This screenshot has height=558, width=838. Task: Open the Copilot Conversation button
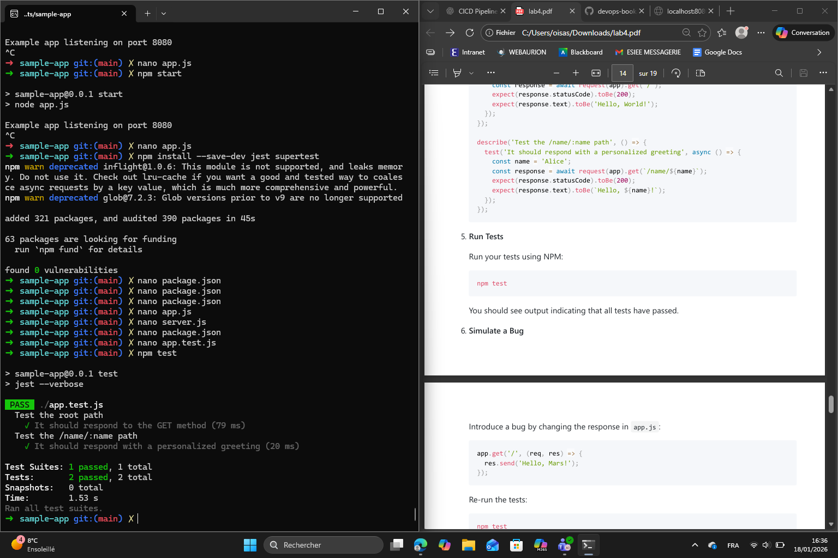coord(803,33)
